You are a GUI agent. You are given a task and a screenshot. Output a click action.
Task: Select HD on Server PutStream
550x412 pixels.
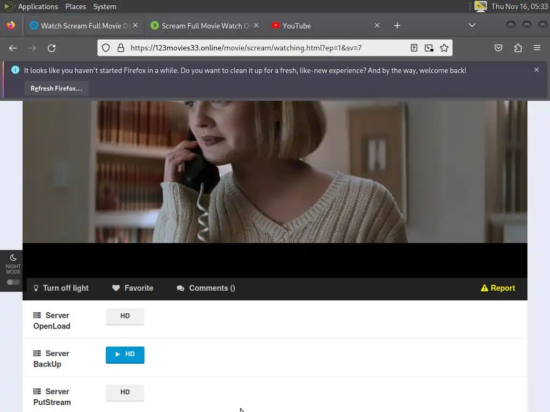click(x=125, y=392)
